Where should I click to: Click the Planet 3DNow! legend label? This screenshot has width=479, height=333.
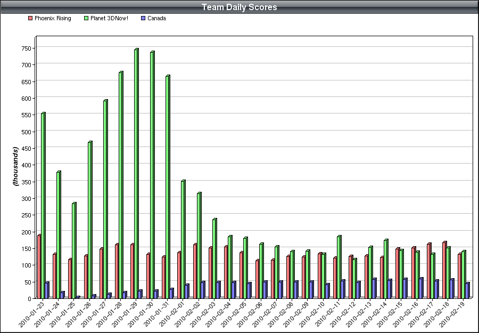click(109, 18)
